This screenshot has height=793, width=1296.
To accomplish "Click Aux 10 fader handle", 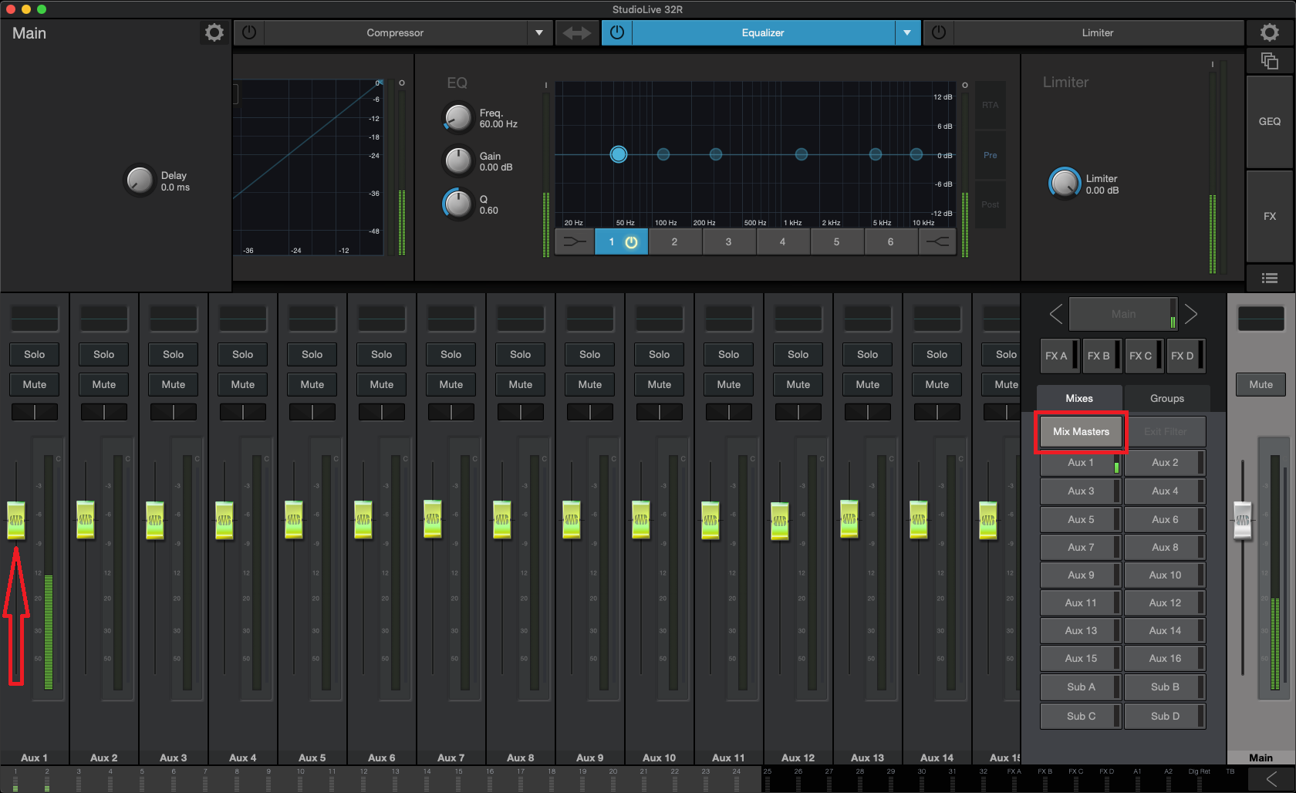I will tap(641, 520).
